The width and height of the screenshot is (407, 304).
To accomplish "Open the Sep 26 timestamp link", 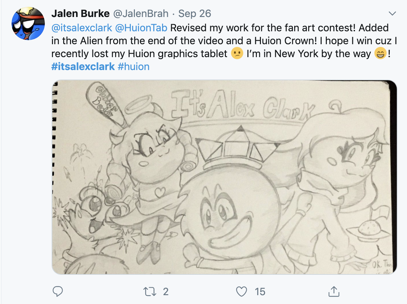I will tap(195, 14).
